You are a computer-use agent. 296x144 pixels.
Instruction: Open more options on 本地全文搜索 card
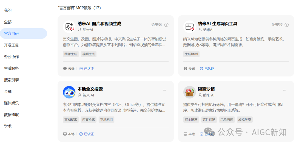164,90
